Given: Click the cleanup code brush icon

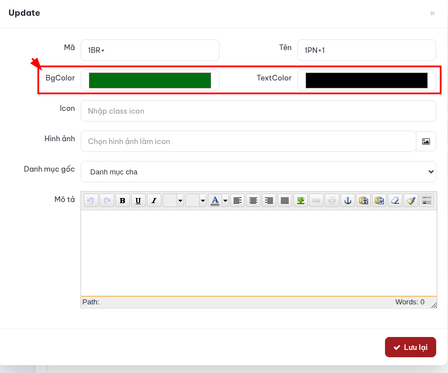Looking at the screenshot, I should [x=411, y=200].
